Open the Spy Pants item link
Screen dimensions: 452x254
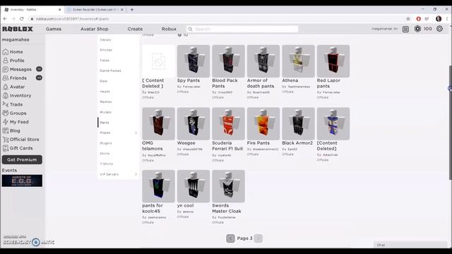(189, 80)
